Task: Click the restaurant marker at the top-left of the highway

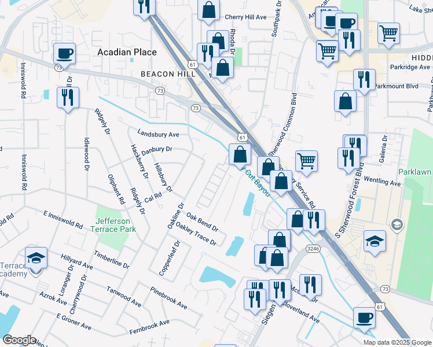Action: pyautogui.click(x=144, y=6)
